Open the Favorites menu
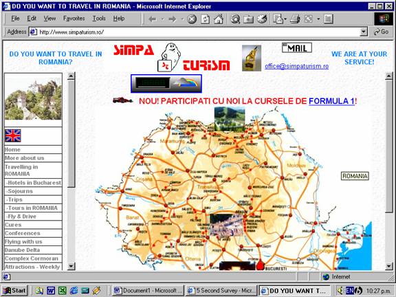The image size is (396, 297). coord(74,19)
